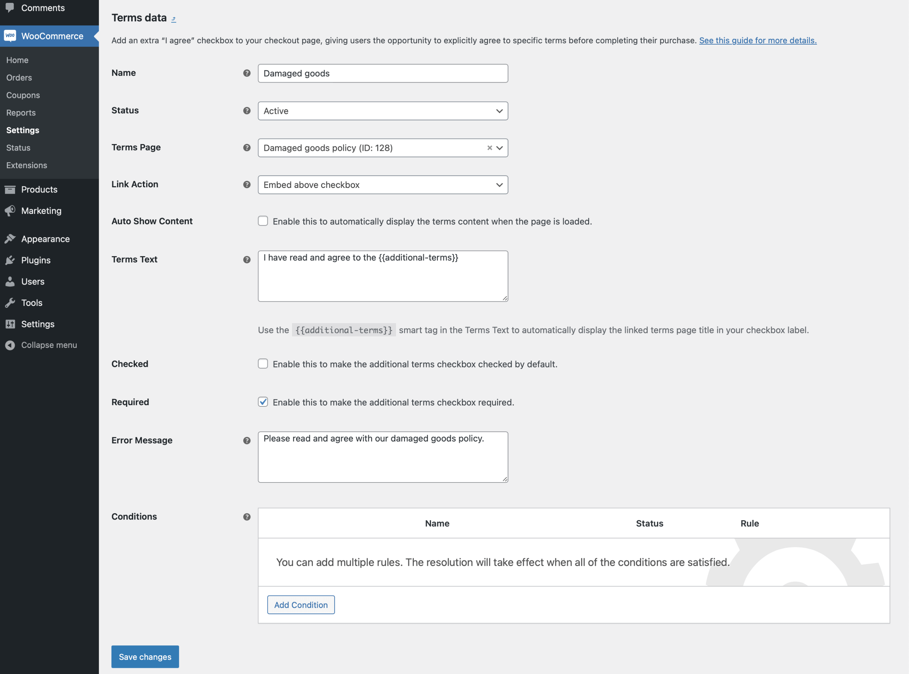The image size is (909, 674).
Task: Disable the Required terms checkbox
Action: (x=263, y=402)
